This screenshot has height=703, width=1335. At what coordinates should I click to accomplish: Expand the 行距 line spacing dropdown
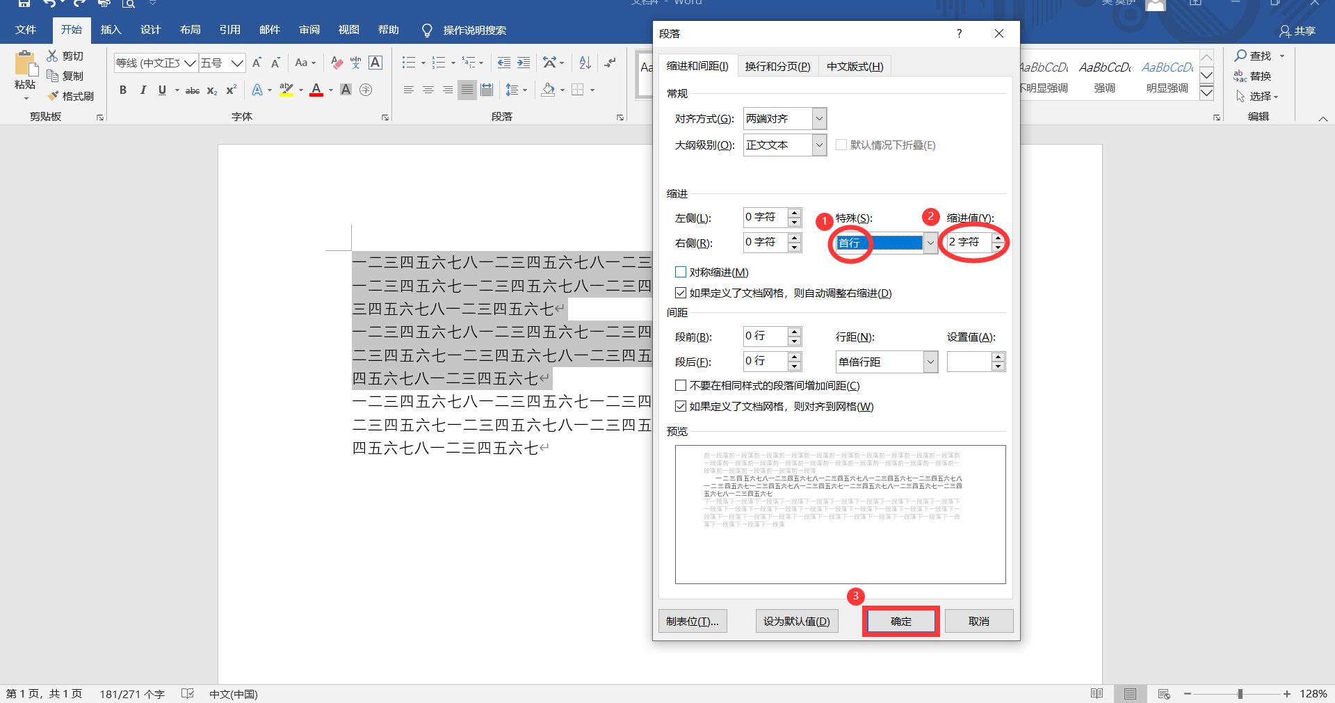pos(930,362)
